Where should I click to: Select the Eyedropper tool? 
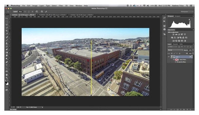[x=7, y=34]
